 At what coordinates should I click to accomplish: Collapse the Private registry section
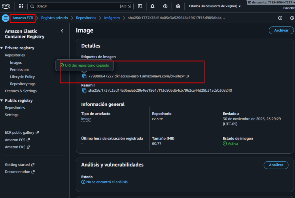click(x=2, y=48)
